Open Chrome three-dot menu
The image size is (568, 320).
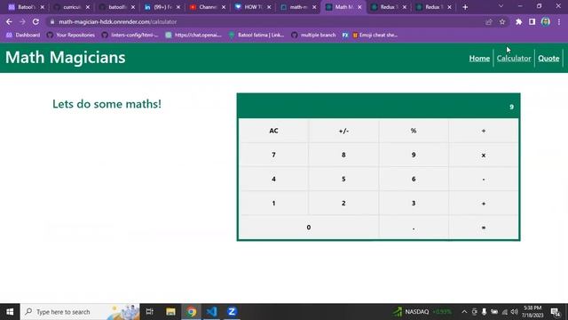[x=559, y=21]
